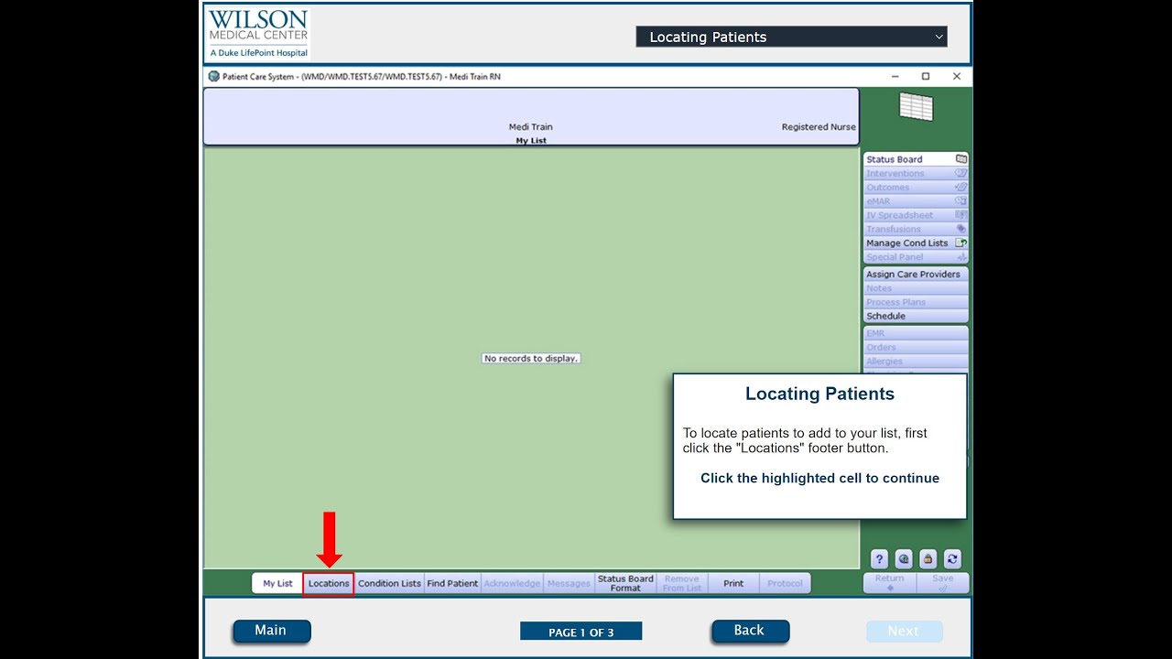1172x659 pixels.
Task: Open Status Board Format in the footer
Action: click(625, 584)
